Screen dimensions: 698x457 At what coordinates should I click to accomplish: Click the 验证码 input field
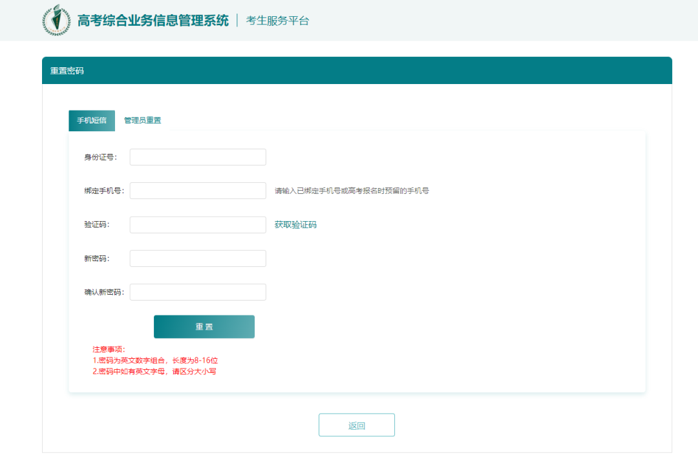pyautogui.click(x=197, y=224)
